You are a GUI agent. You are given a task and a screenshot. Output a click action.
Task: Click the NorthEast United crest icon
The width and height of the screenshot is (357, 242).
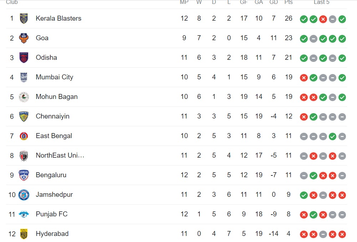click(24, 156)
